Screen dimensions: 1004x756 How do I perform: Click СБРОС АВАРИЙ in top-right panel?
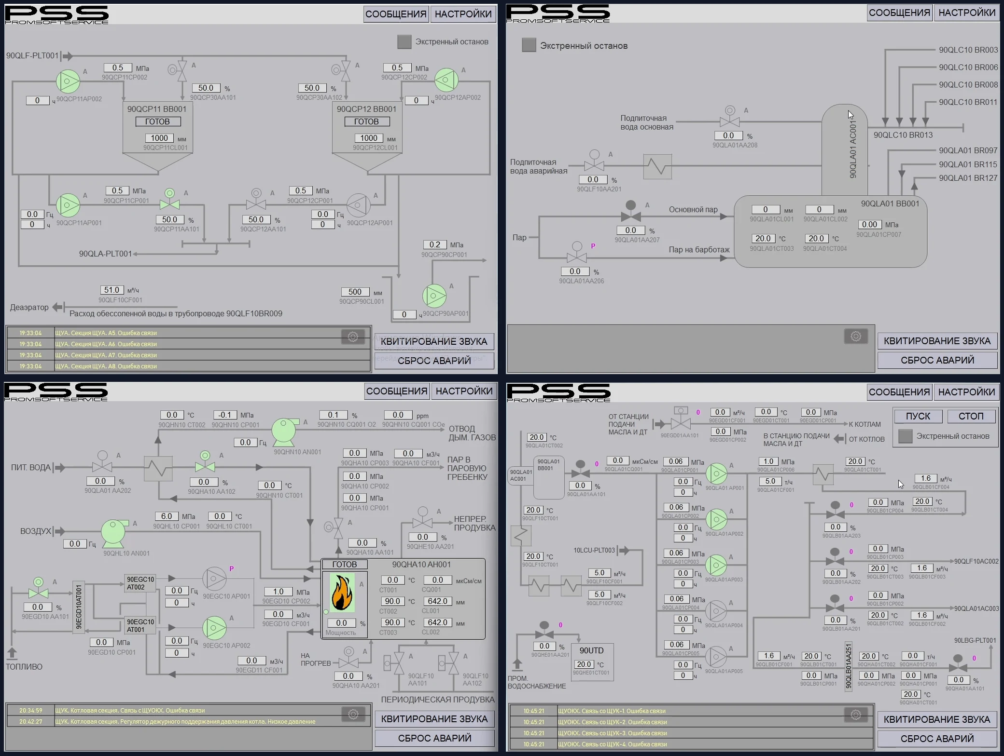pos(937,360)
